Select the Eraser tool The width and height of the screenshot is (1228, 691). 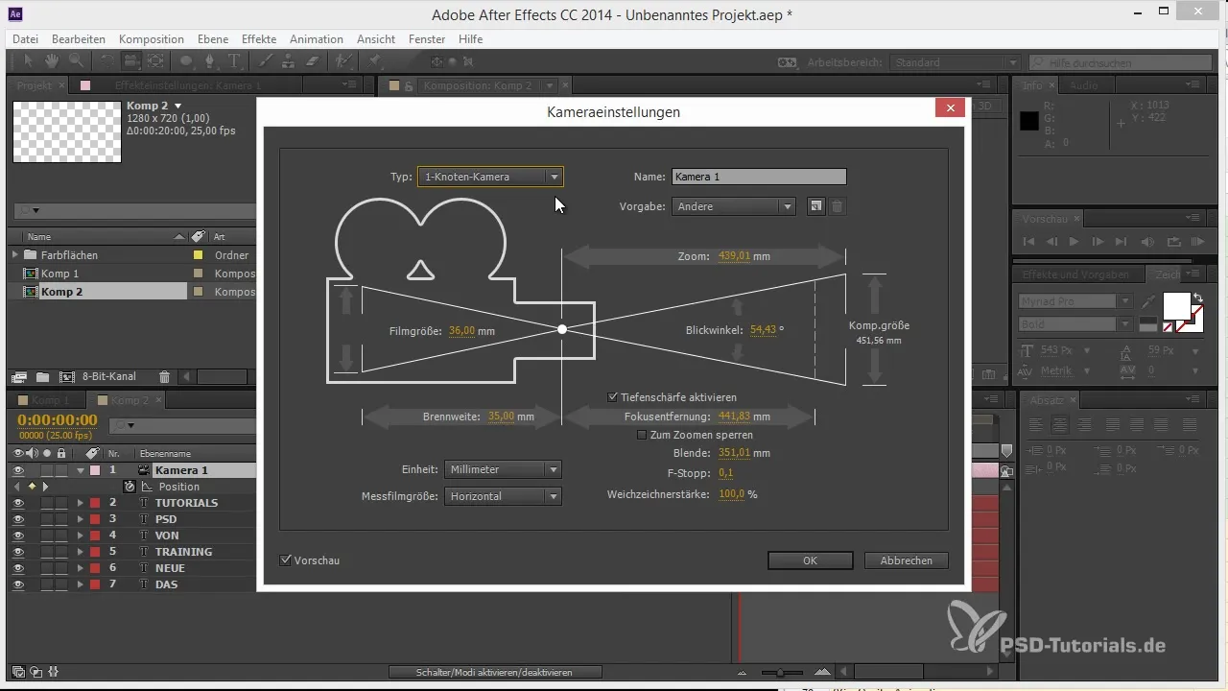click(x=311, y=61)
